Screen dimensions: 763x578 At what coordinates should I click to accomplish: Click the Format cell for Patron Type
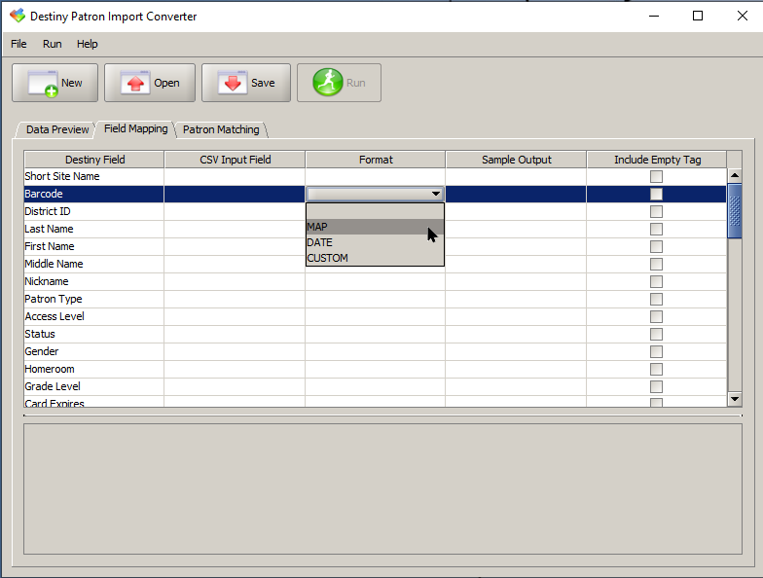pos(376,300)
